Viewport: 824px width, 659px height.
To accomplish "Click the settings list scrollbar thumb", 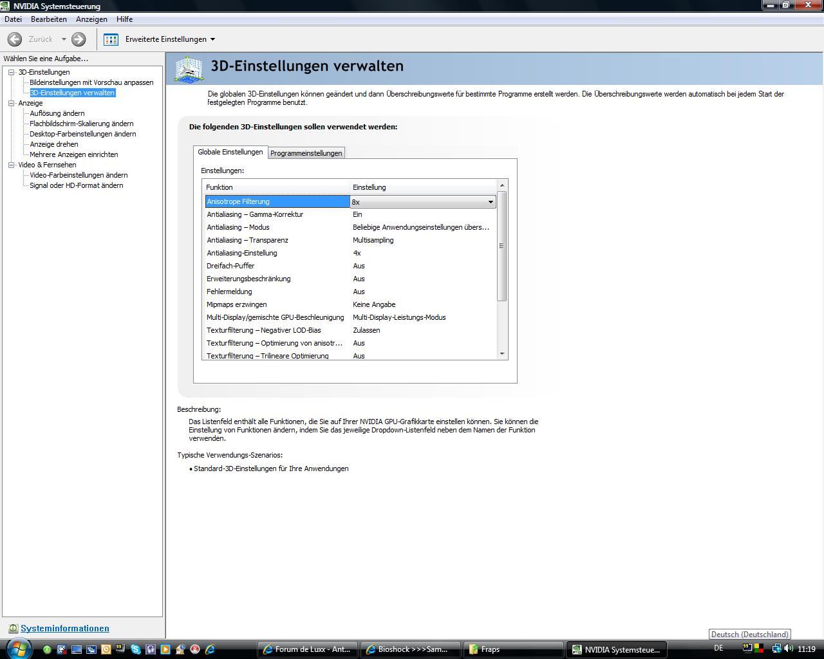I will click(x=502, y=246).
